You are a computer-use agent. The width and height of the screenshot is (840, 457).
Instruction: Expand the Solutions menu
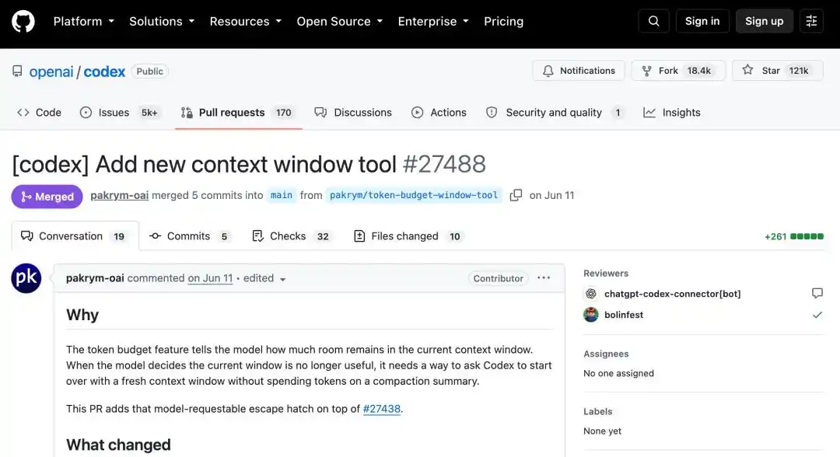(161, 22)
